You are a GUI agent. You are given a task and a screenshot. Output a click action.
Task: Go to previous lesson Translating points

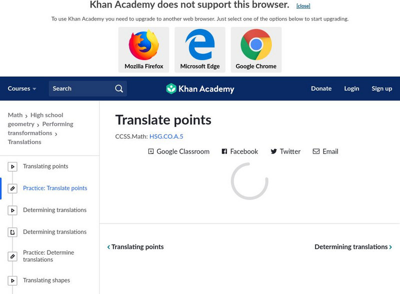point(135,247)
